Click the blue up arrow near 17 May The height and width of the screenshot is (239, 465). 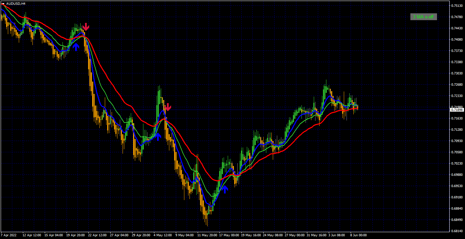[x=225, y=189]
